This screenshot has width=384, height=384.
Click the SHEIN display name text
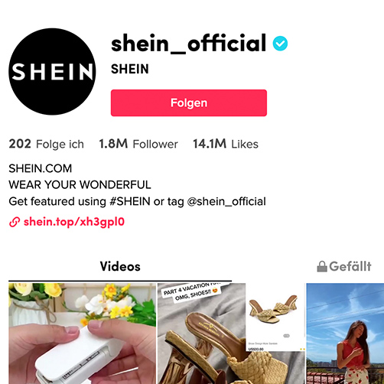click(x=130, y=69)
